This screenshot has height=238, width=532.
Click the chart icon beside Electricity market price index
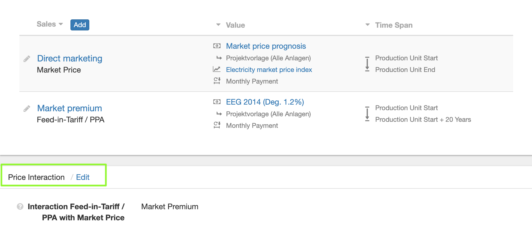pos(217,69)
